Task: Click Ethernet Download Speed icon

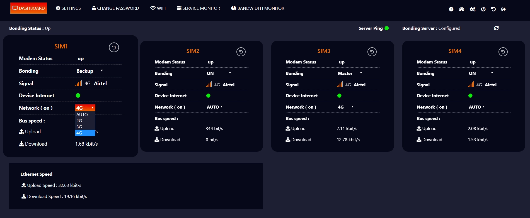Action: [24, 196]
